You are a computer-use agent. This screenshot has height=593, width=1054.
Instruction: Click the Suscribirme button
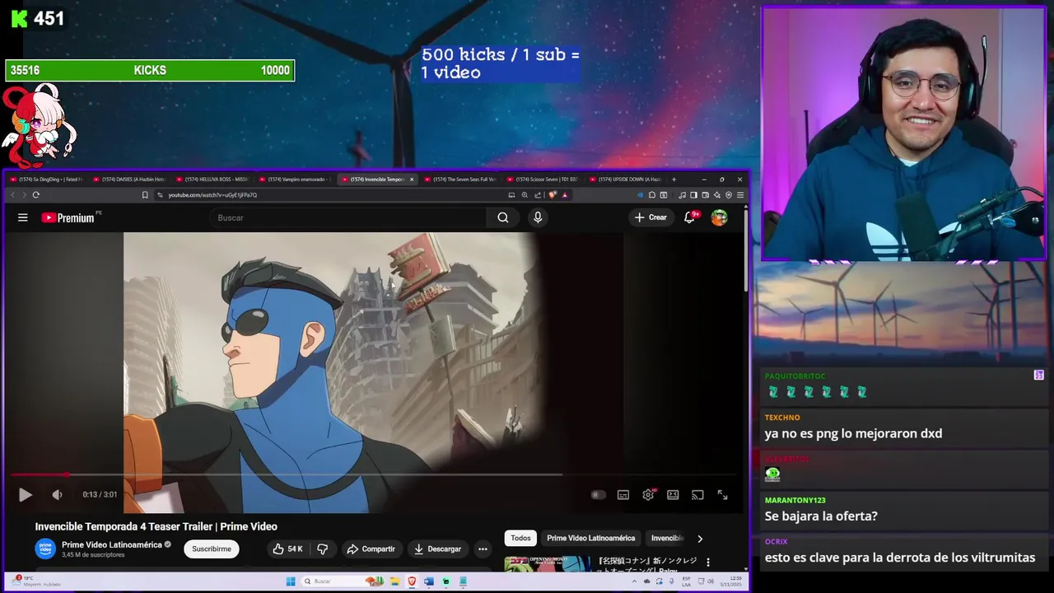point(212,549)
